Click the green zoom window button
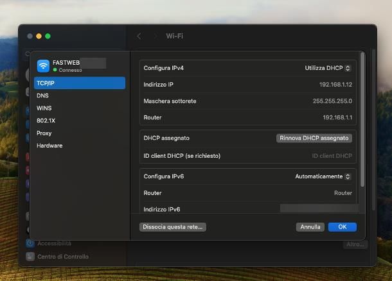392x281 pixels. (x=48, y=36)
